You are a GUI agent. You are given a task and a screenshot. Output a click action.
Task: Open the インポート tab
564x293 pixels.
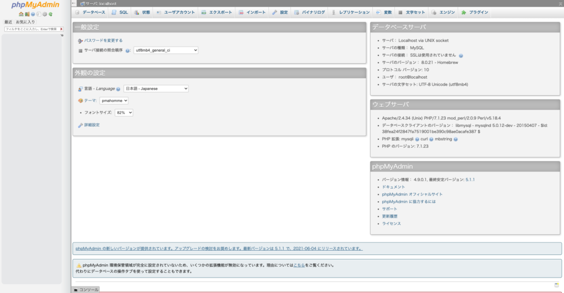click(252, 12)
